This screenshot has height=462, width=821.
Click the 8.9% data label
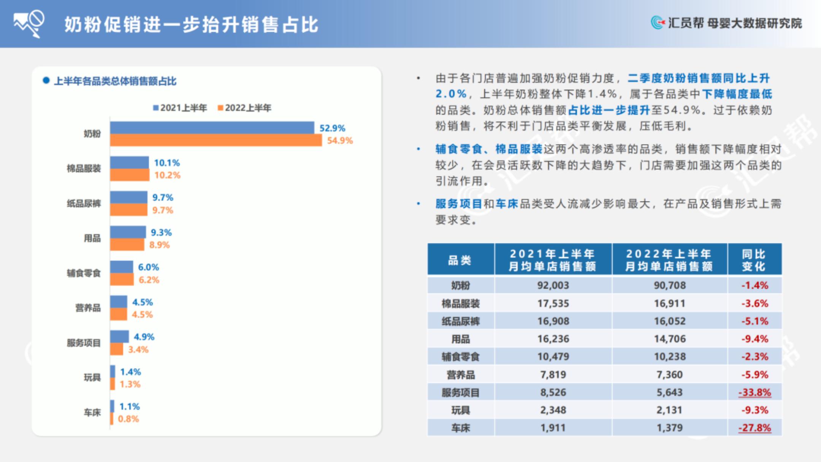coord(159,245)
